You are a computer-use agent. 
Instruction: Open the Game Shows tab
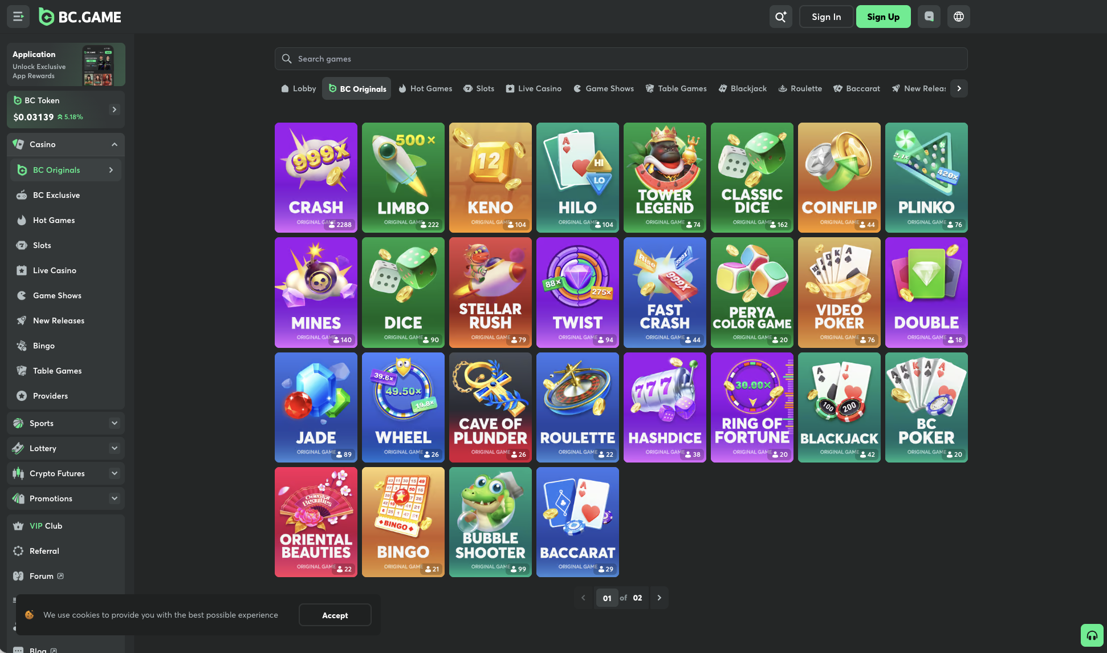604,88
